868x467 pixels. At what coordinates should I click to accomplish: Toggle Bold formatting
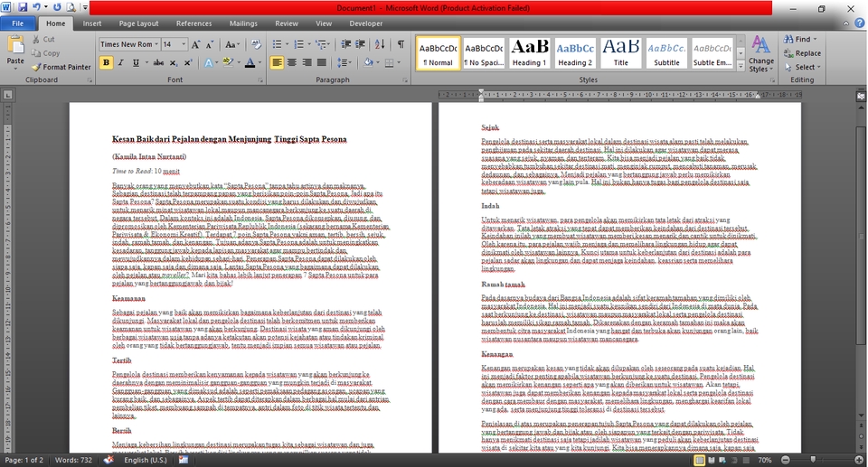[106, 62]
